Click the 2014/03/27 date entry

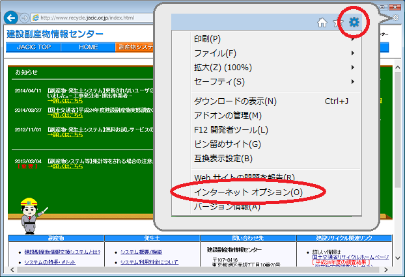(x=28, y=110)
